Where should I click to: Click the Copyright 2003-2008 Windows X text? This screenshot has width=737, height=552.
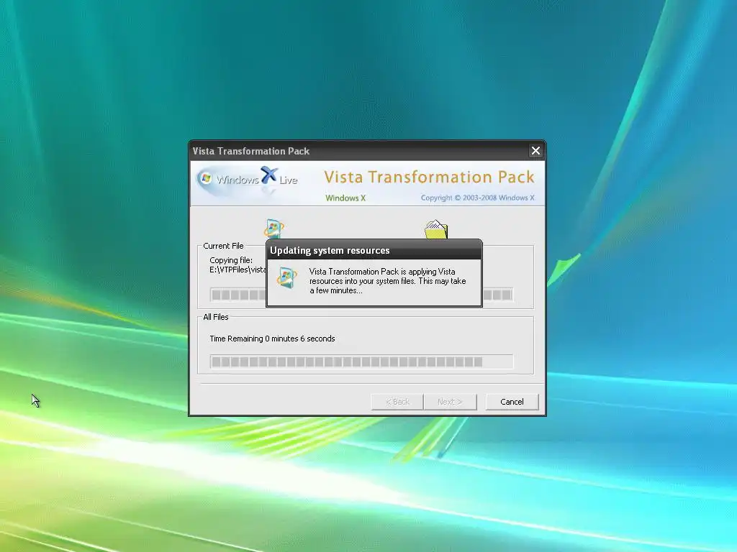(x=478, y=198)
